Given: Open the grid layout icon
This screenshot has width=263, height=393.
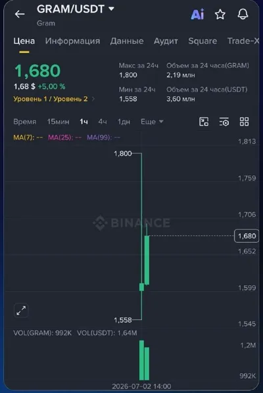Looking at the screenshot, I should 244,122.
